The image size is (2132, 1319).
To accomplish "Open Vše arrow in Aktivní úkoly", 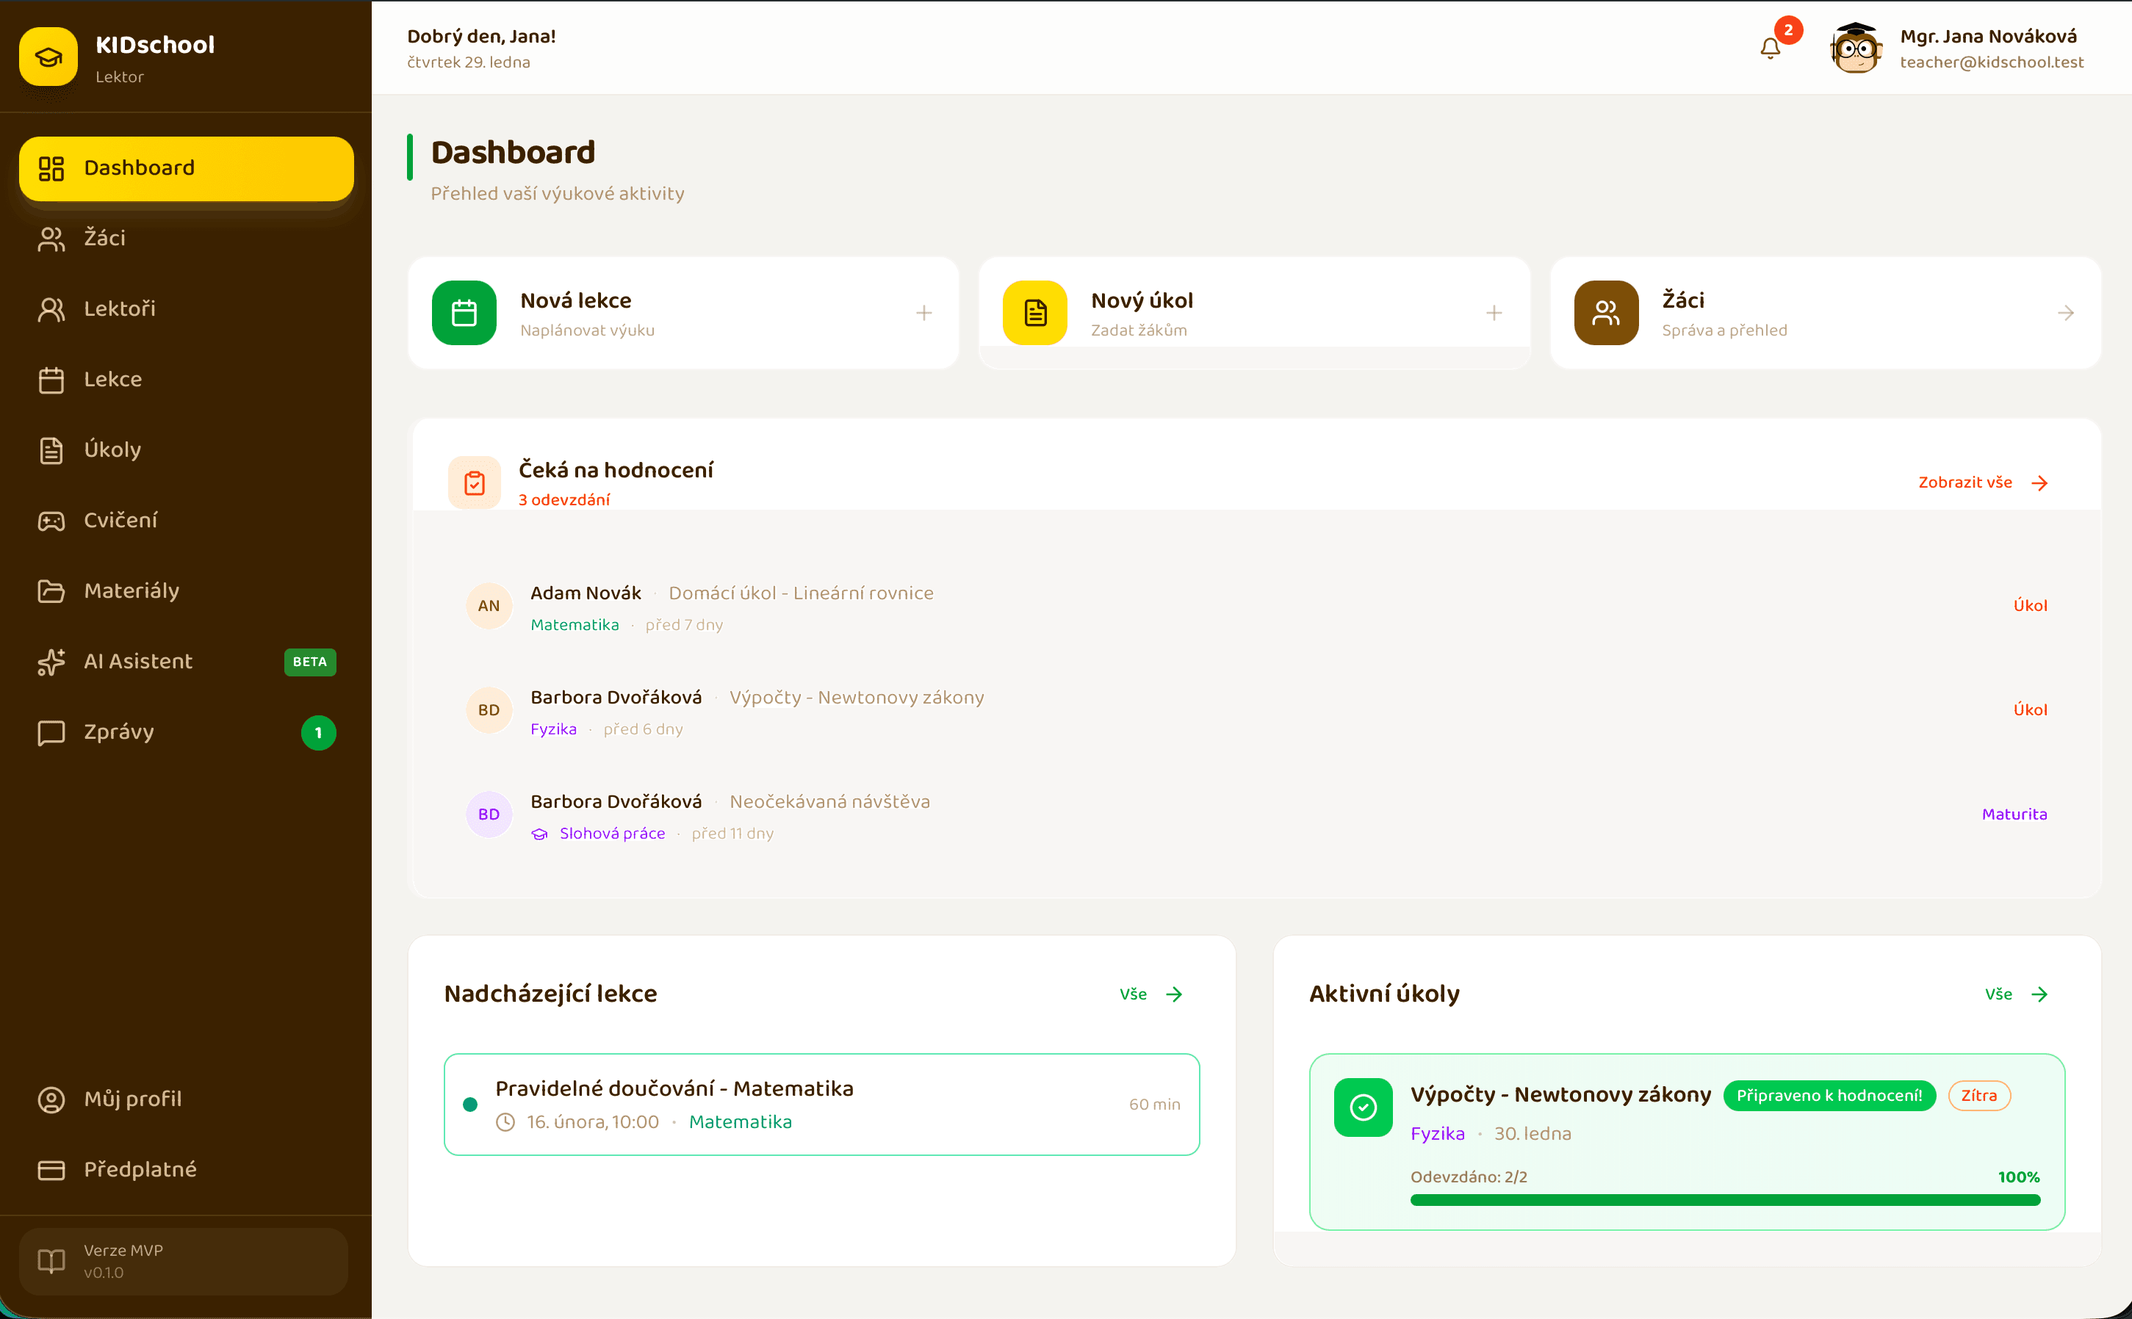I will (x=2039, y=994).
